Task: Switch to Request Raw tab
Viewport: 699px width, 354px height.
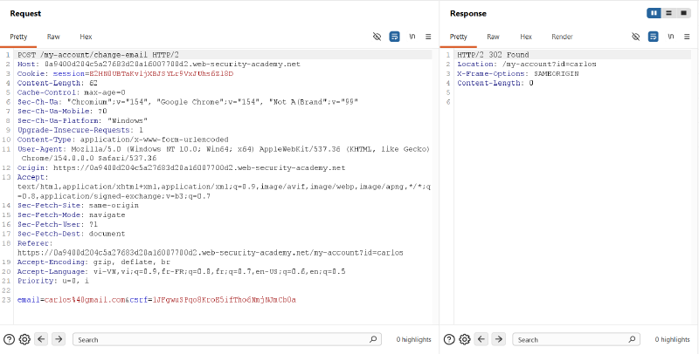Action: 53,37
